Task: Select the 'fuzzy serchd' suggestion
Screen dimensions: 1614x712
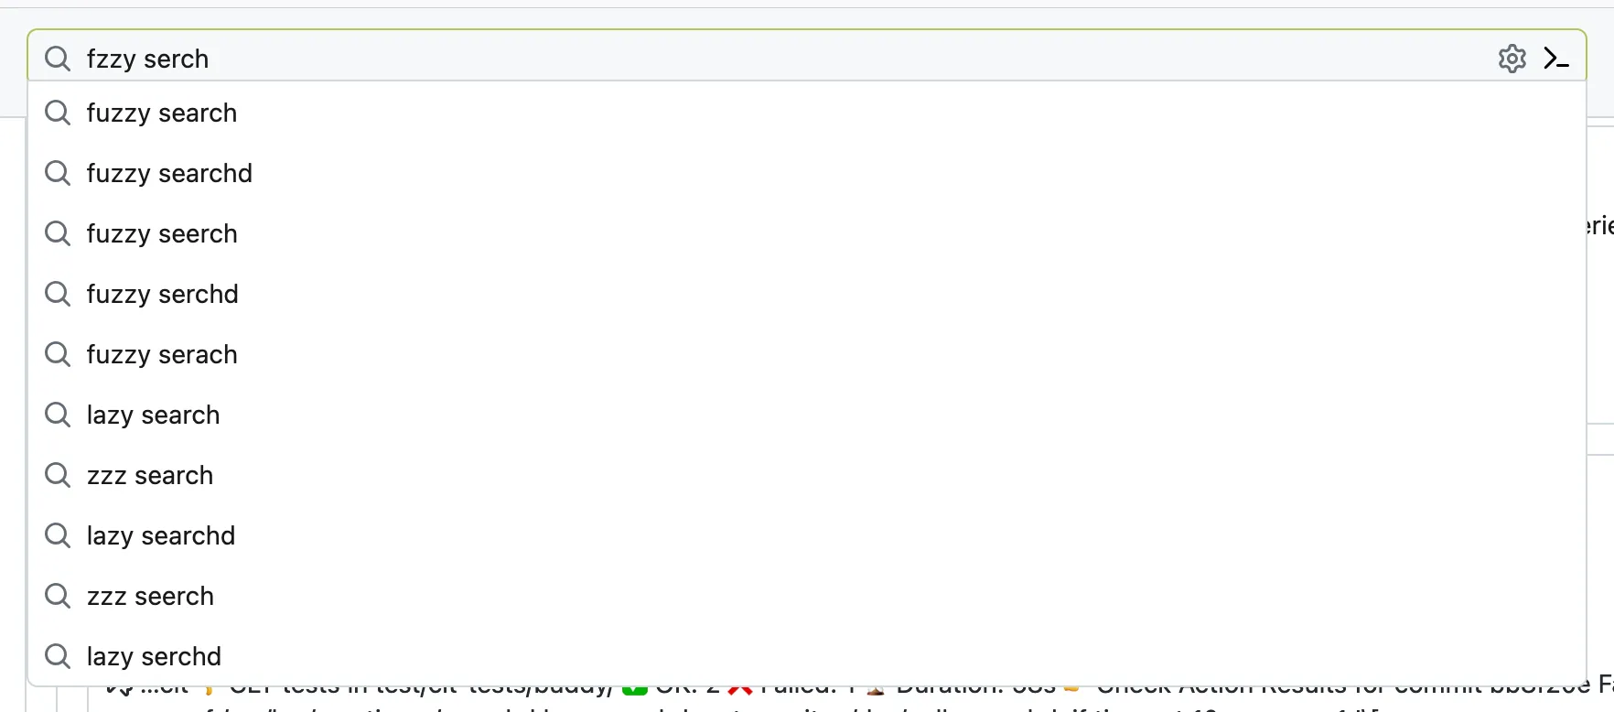Action: [807, 294]
